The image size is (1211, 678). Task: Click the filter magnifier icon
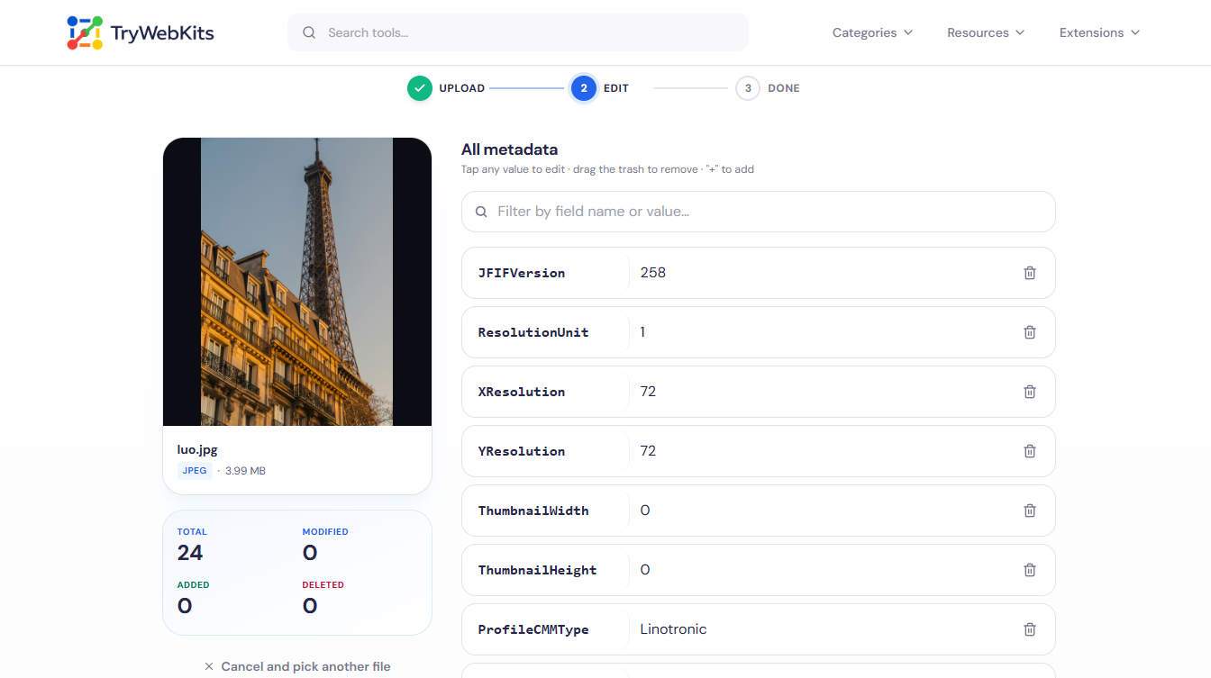click(x=481, y=212)
